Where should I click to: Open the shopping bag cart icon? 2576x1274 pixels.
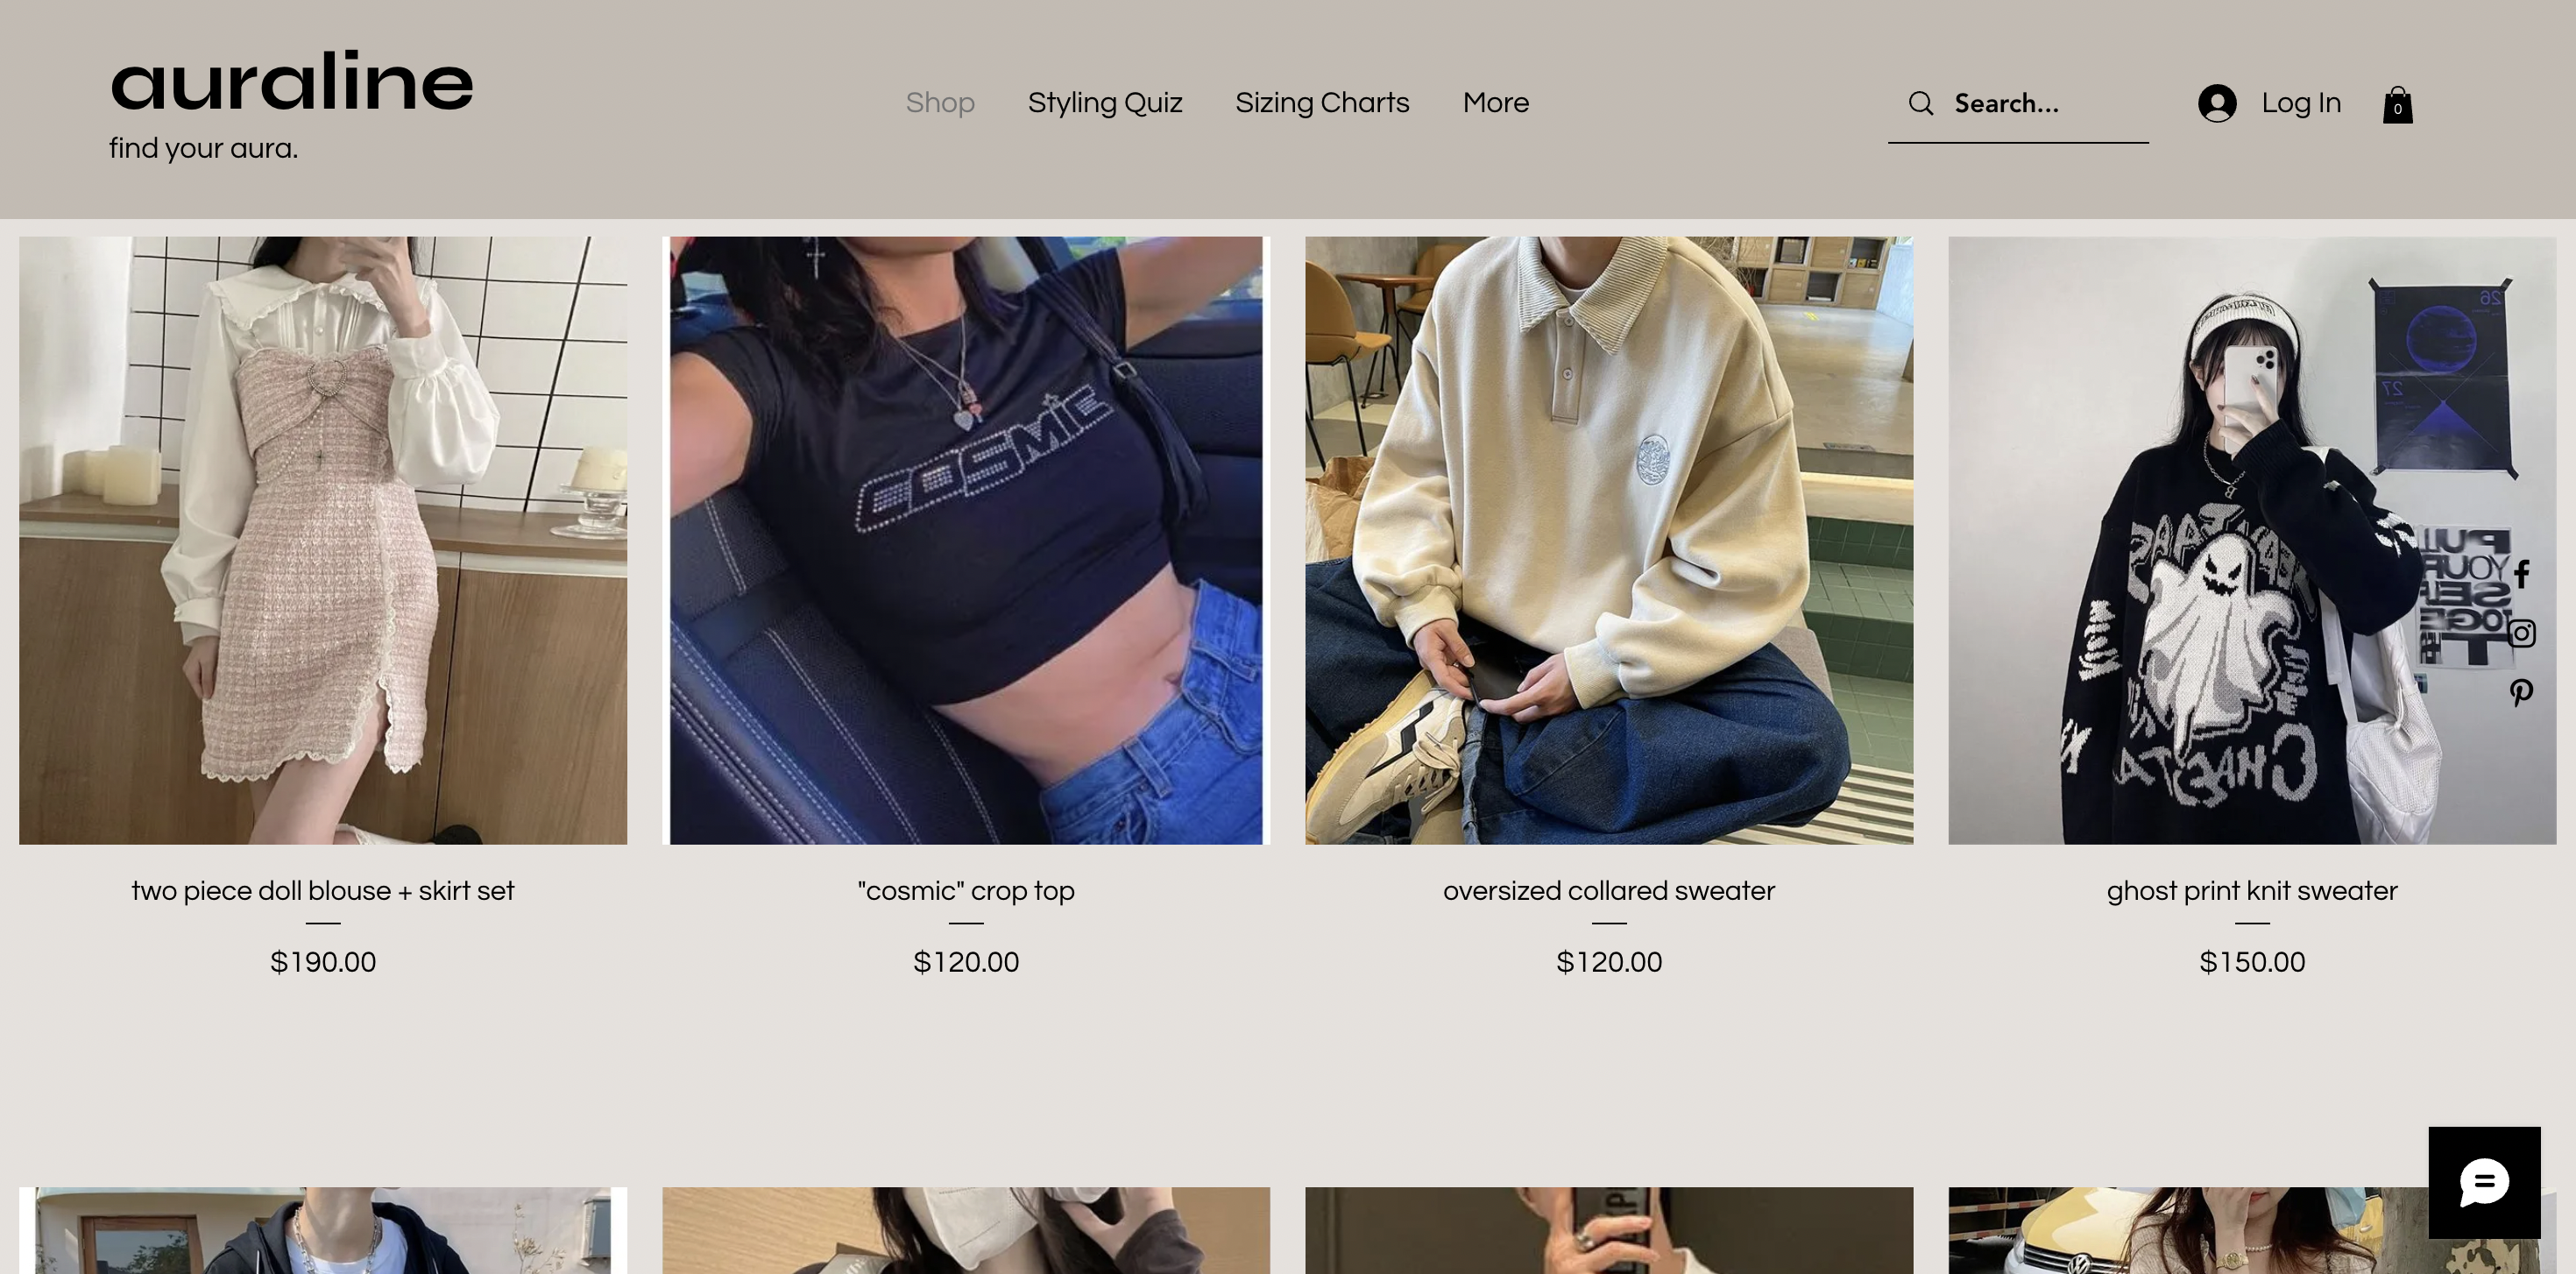pyautogui.click(x=2397, y=104)
